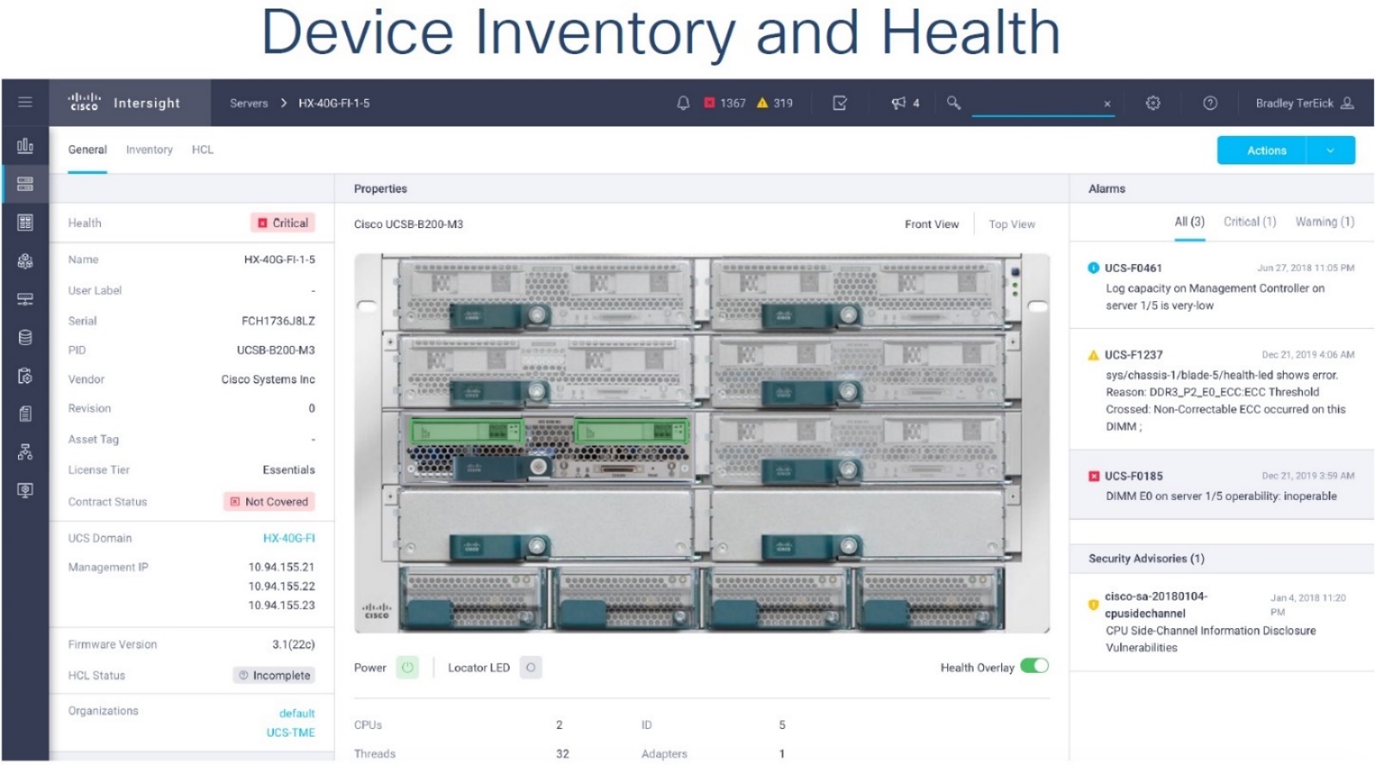Viewport: 1375px width, 765px height.
Task: Click the search magnifier icon
Action: pos(953,102)
